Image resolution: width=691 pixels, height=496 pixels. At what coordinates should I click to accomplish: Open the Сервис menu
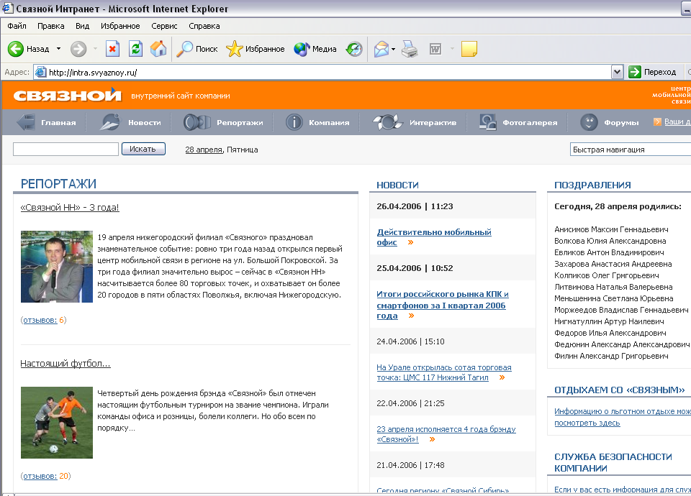tap(164, 26)
